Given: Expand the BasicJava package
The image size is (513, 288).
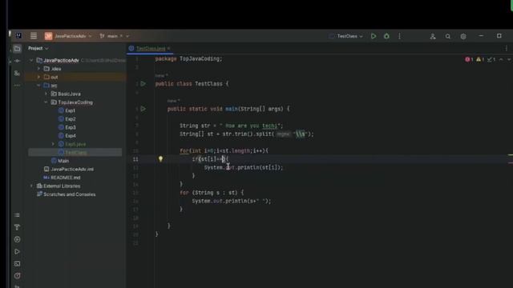Looking at the screenshot, I should pos(46,94).
